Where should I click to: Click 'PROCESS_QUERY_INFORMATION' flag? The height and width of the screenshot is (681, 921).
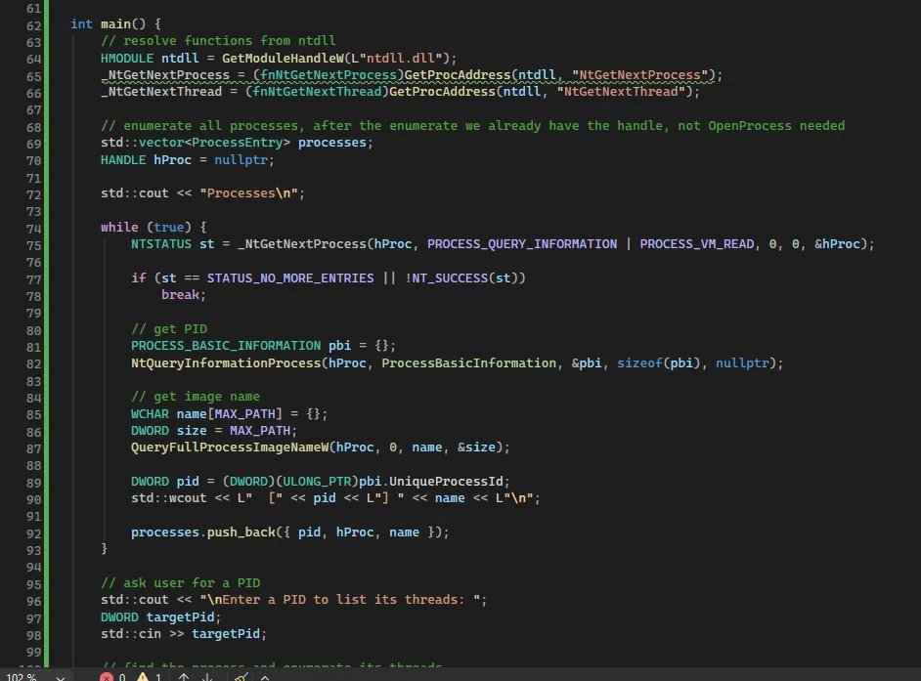point(522,244)
